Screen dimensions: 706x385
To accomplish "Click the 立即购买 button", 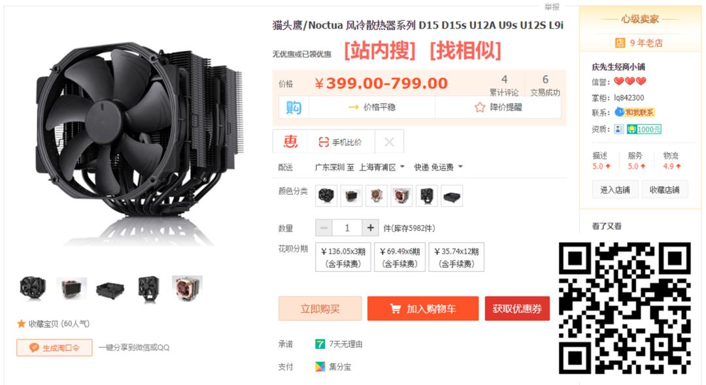I will [320, 309].
